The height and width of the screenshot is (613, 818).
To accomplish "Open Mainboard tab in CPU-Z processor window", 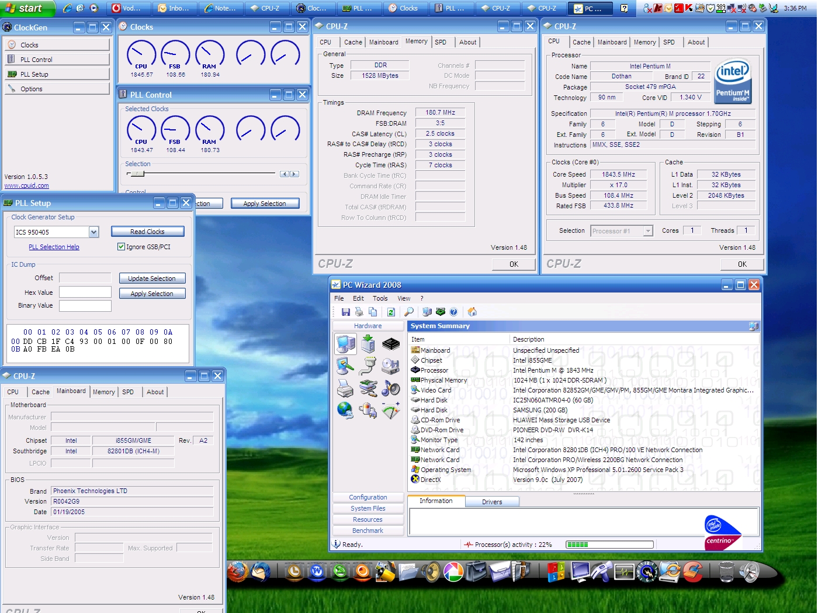I will 612,42.
